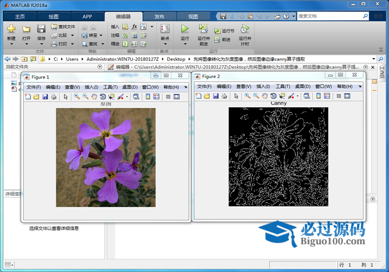
Task: Click the Save icon in Figure 1 toolbar
Action: pos(45,96)
